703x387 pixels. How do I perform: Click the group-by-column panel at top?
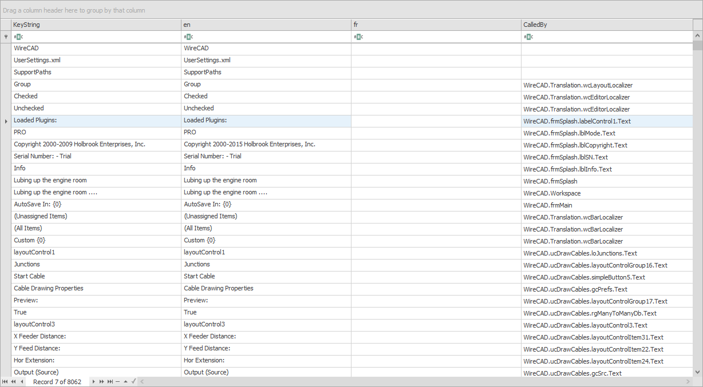point(351,10)
